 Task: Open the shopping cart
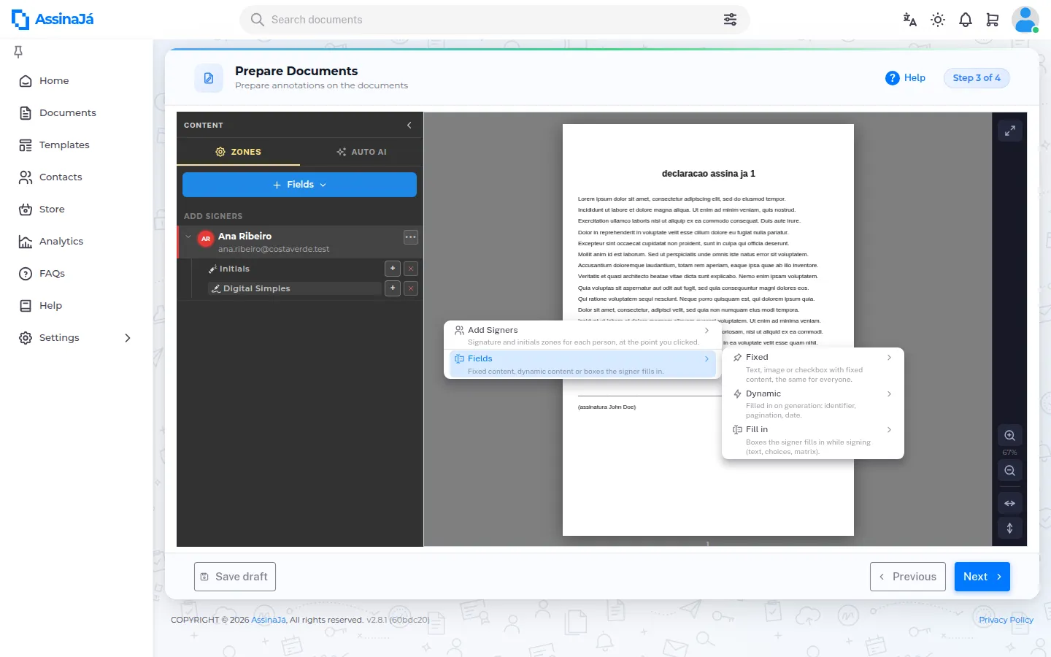(993, 20)
